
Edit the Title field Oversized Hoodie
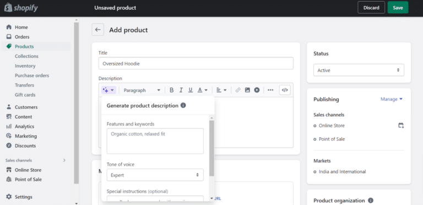click(x=196, y=63)
